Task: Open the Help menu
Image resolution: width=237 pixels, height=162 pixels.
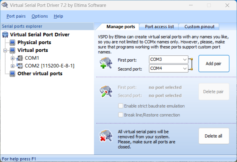Action: [x=58, y=16]
